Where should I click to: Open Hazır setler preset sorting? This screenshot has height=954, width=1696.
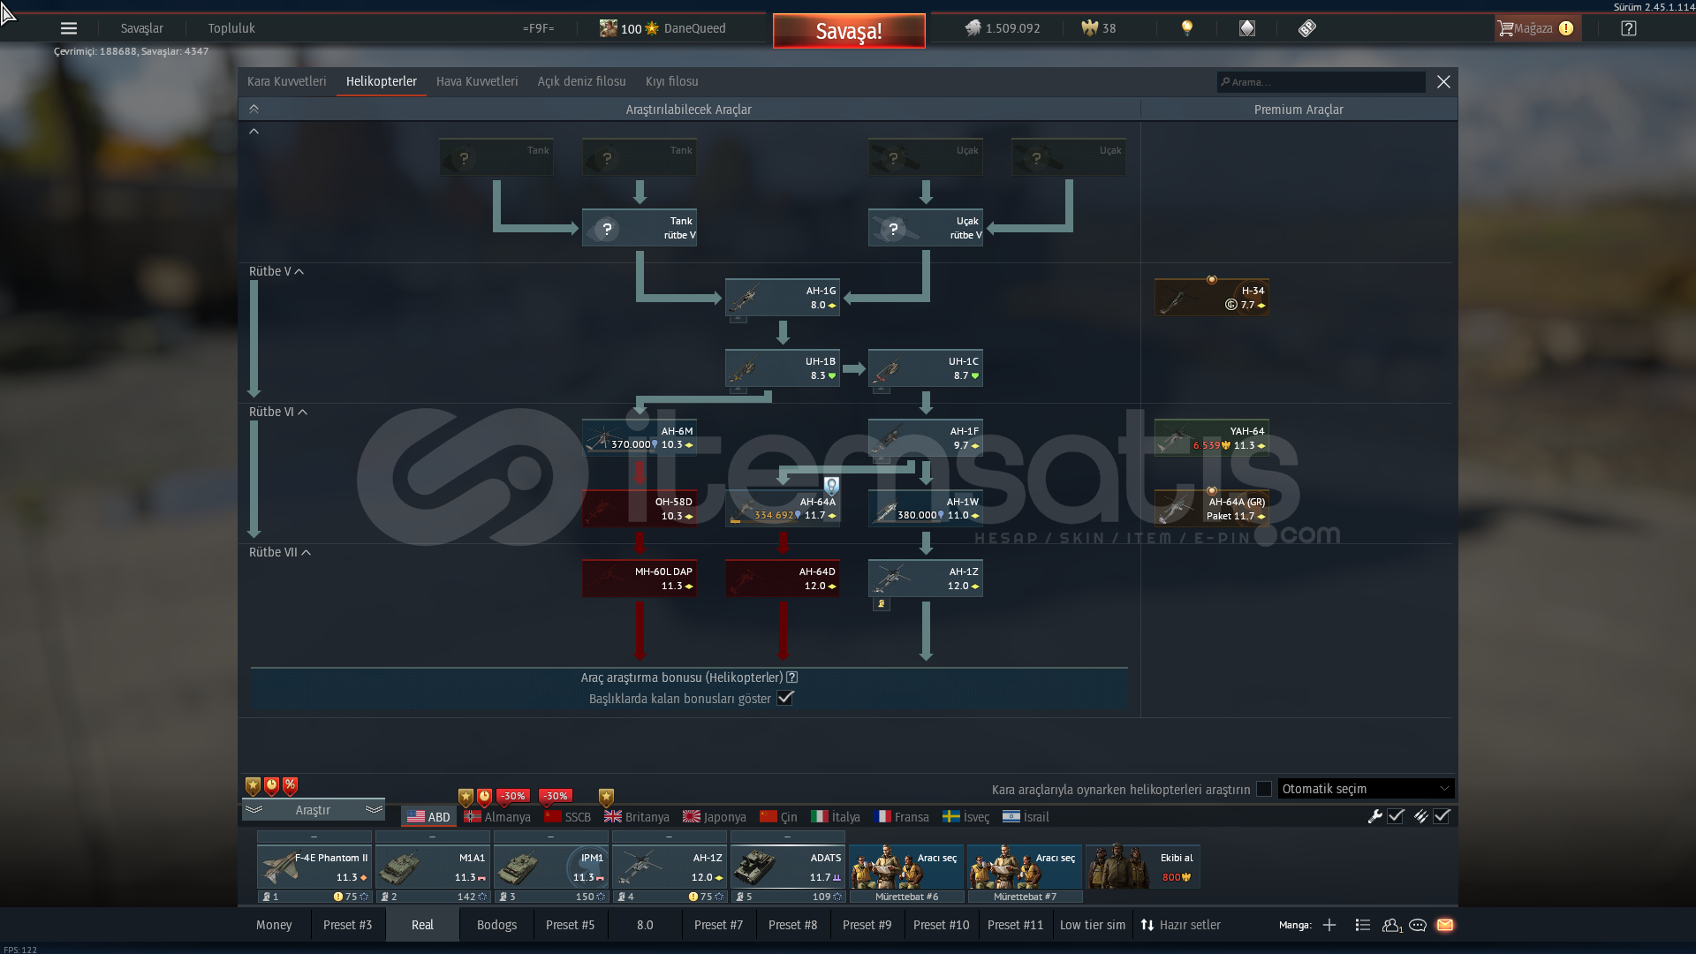[1180, 925]
